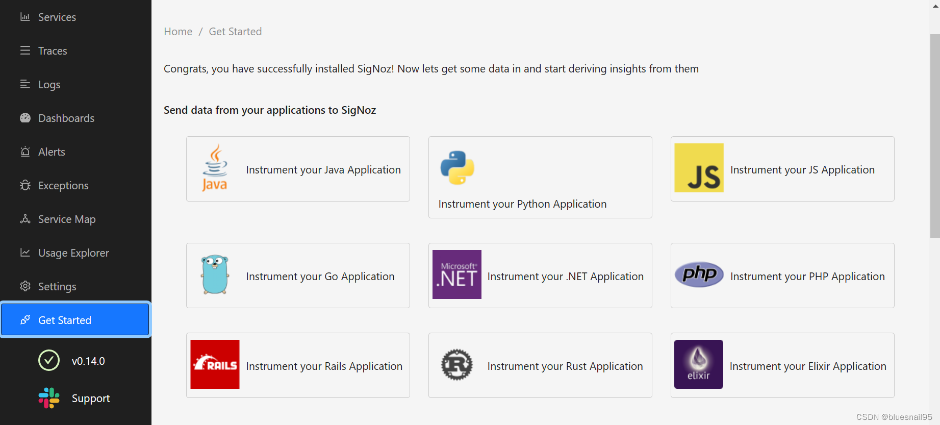
Task: Open the Support link
Action: 91,398
